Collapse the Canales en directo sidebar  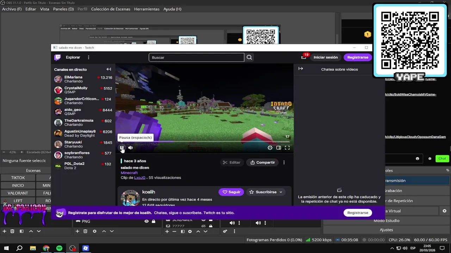coord(109,69)
